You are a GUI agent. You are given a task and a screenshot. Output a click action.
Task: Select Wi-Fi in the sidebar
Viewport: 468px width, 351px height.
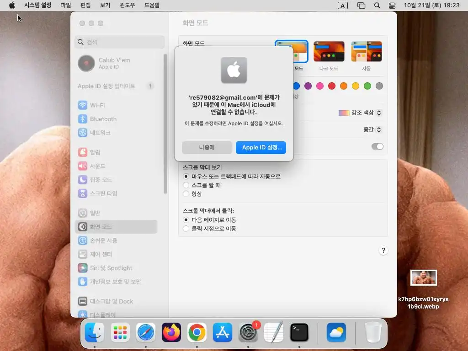(x=117, y=105)
